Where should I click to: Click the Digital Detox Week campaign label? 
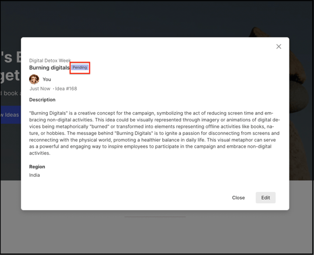tap(50, 61)
